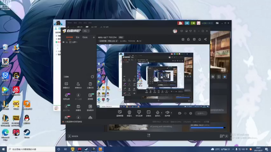Open the read danmaku tool with NEW badge

[90, 97]
